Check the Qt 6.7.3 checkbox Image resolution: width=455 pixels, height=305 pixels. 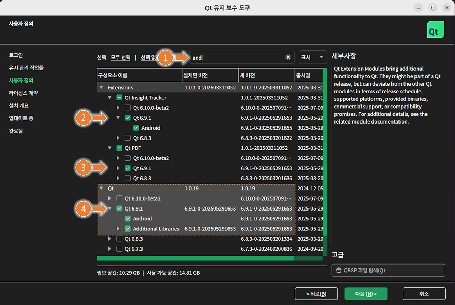pos(119,249)
